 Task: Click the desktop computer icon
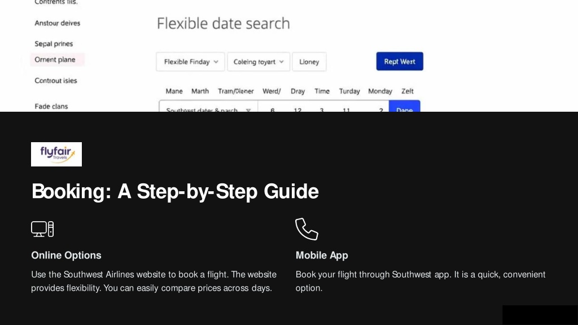[42, 229]
